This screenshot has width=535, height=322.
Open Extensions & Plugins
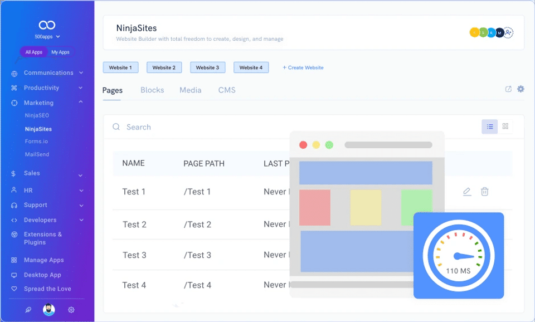point(43,238)
